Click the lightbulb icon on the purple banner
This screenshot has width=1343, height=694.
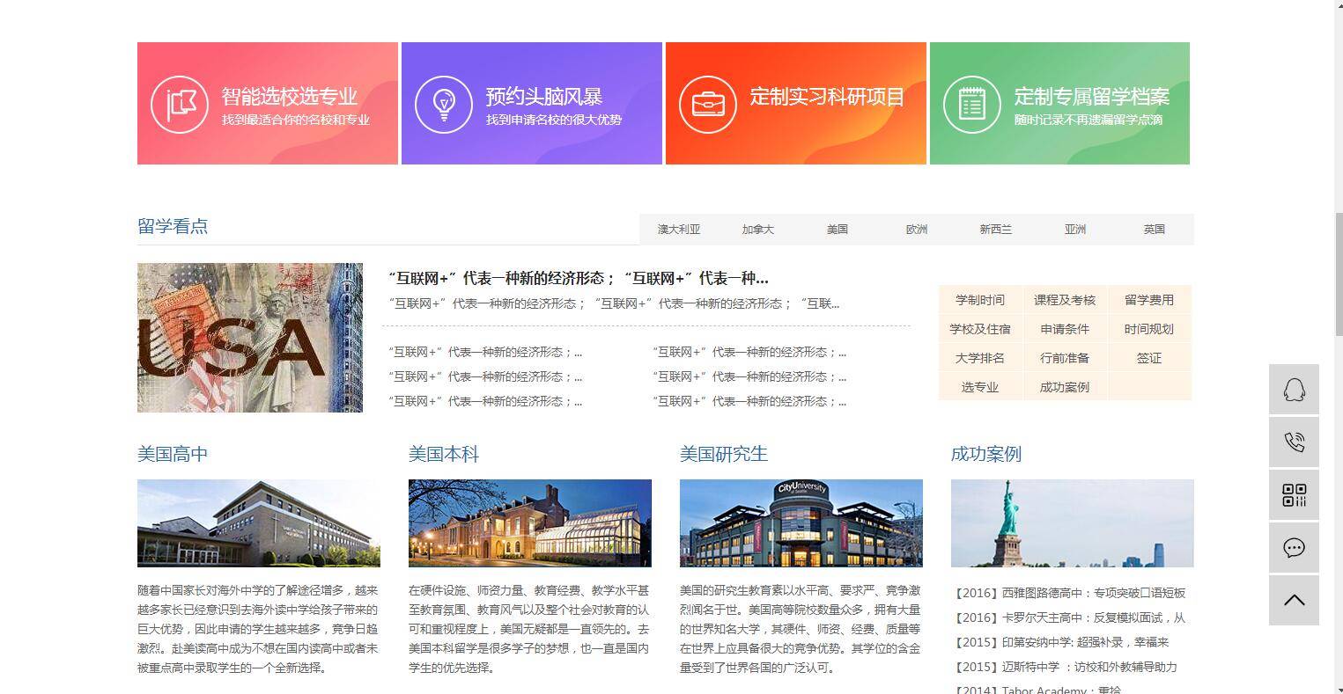444,105
